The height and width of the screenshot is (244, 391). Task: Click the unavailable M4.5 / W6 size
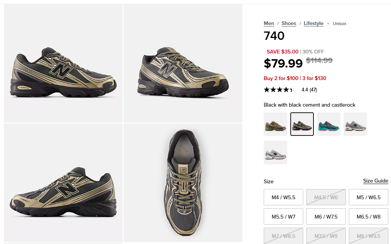coord(326,197)
